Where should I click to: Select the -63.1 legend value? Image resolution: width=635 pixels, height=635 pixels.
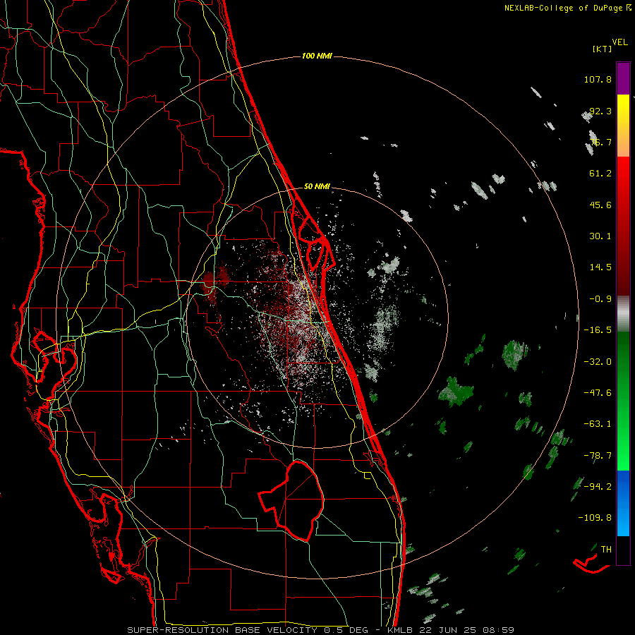(598, 424)
